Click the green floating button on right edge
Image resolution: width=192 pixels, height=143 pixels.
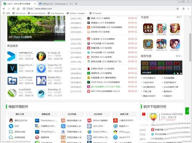(187, 111)
